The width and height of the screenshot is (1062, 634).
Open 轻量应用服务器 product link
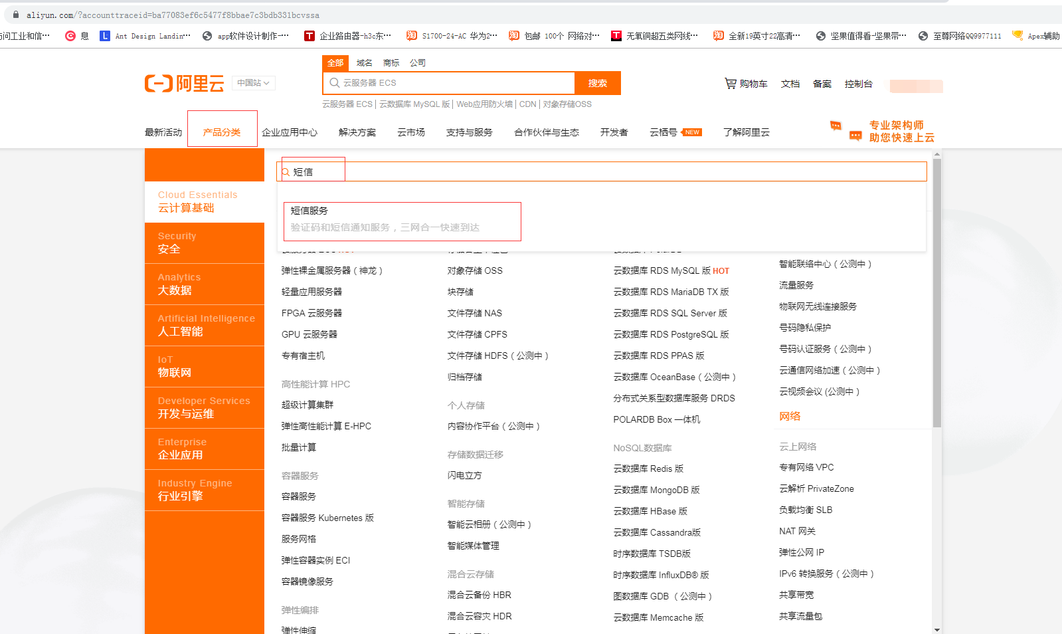point(311,292)
